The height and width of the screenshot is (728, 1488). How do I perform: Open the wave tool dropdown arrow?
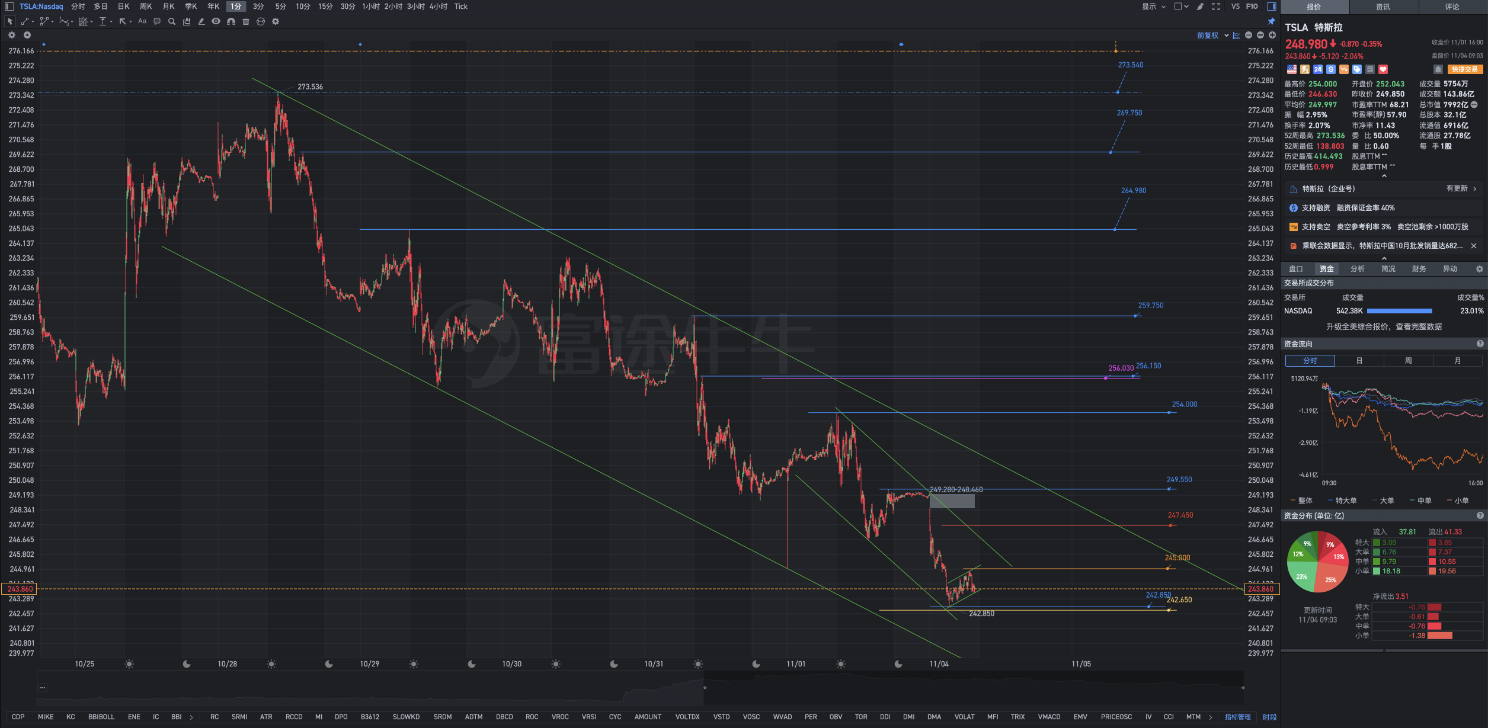point(72,22)
